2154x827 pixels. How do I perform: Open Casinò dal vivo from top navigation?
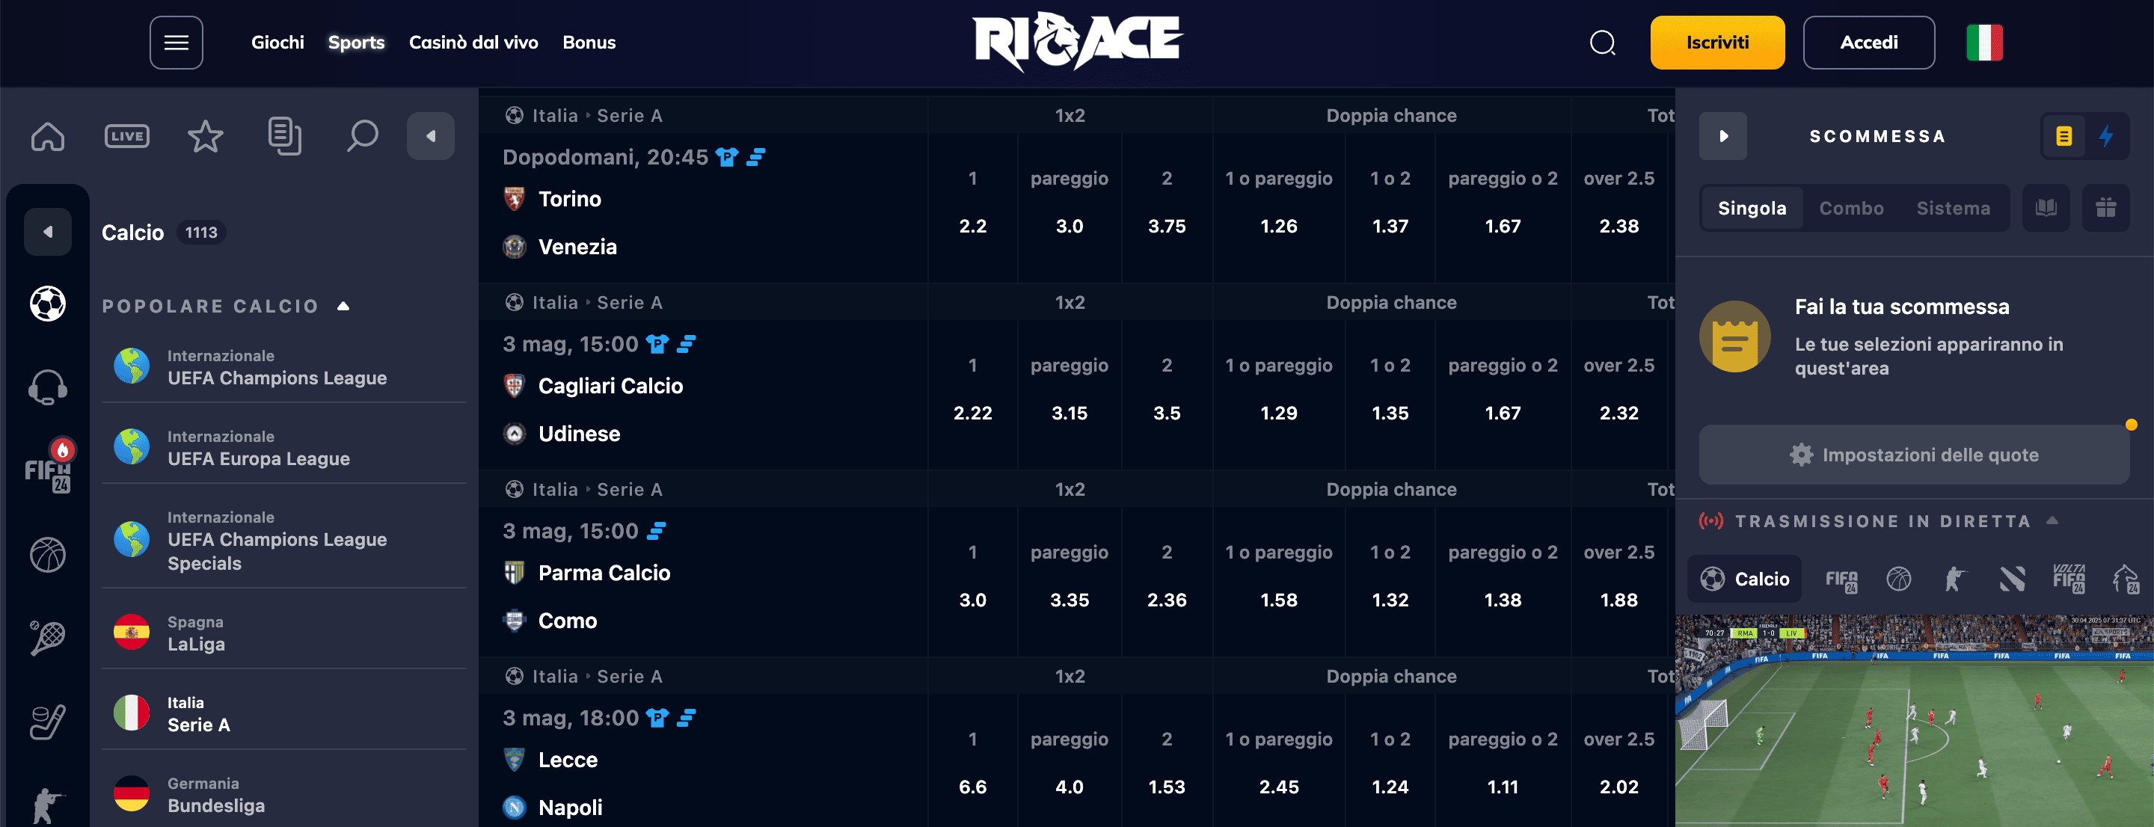473,42
